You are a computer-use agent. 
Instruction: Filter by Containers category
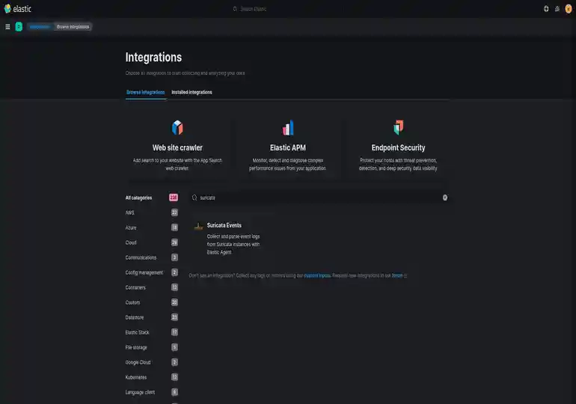pyautogui.click(x=152, y=287)
